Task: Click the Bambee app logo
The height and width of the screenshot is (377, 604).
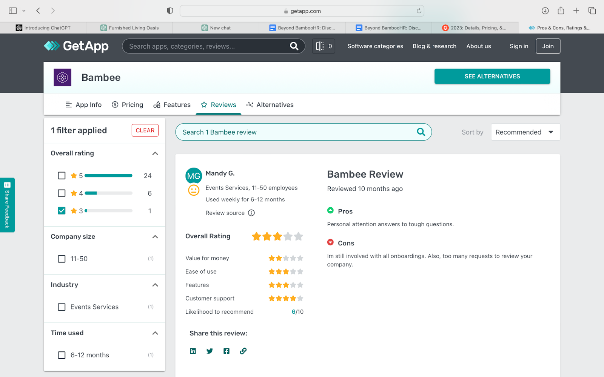Action: pos(62,77)
